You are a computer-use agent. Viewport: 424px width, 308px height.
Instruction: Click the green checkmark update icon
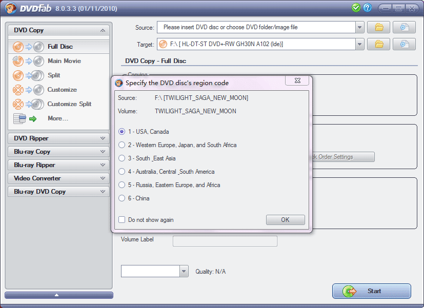point(356,8)
